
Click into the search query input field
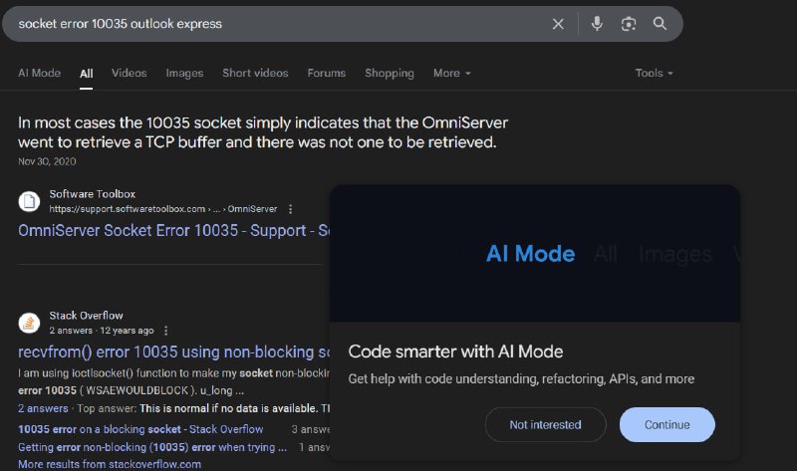pyautogui.click(x=280, y=24)
